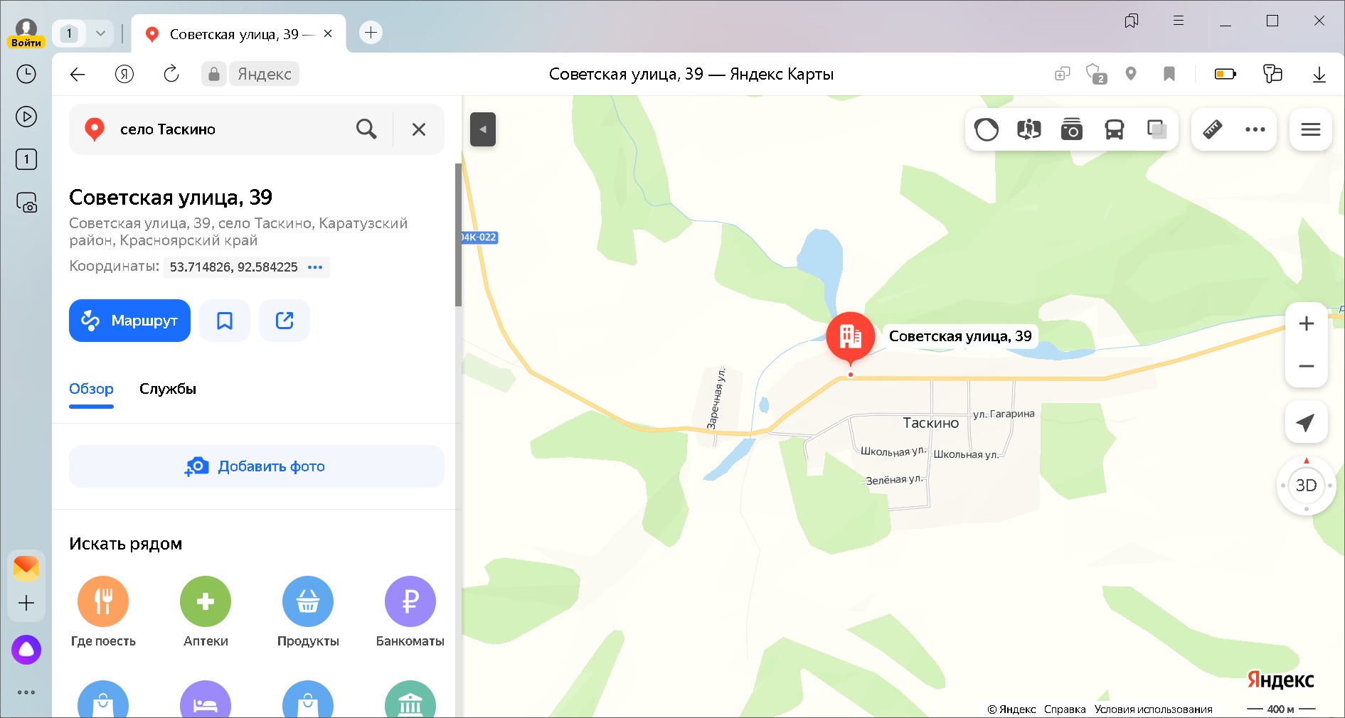Open Yandex Mail icon in sidebar
Screen dimensions: 1345x718
click(x=26, y=568)
